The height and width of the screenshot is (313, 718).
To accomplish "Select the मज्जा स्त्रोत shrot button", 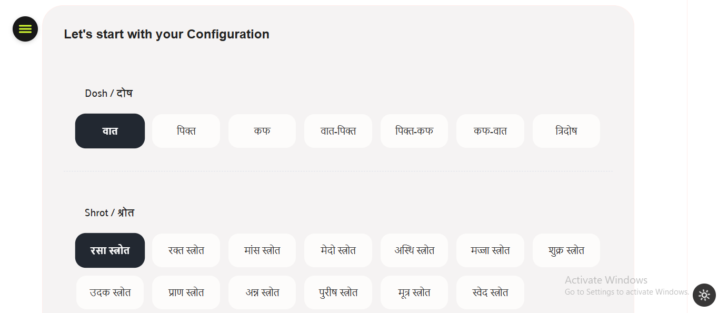I will tap(490, 250).
